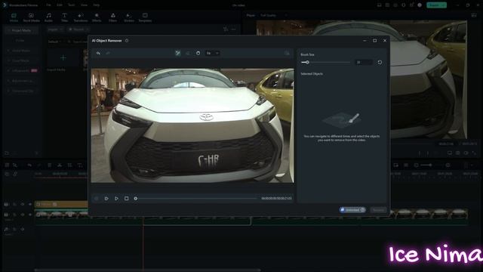Open the Tools menu in Filmora
The width and height of the screenshot is (483, 272).
pyautogui.click(x=71, y=5)
